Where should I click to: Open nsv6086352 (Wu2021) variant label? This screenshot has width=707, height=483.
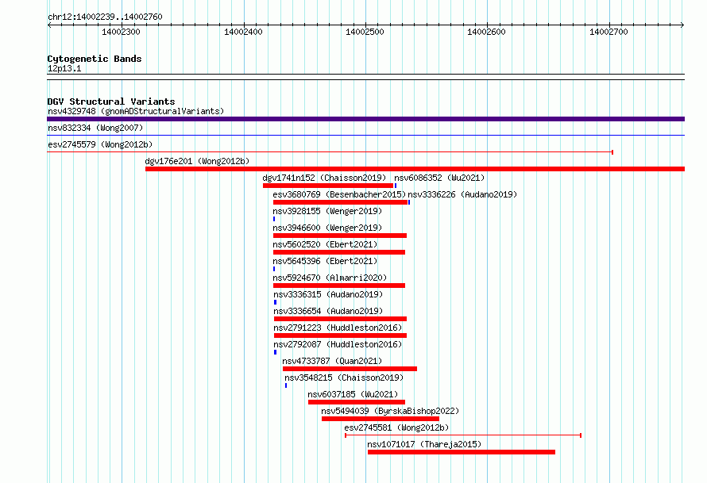click(x=439, y=178)
